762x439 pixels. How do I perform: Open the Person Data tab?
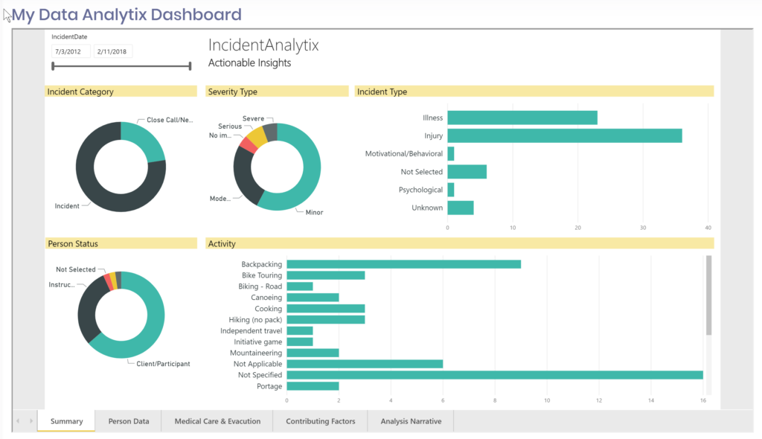tap(129, 421)
